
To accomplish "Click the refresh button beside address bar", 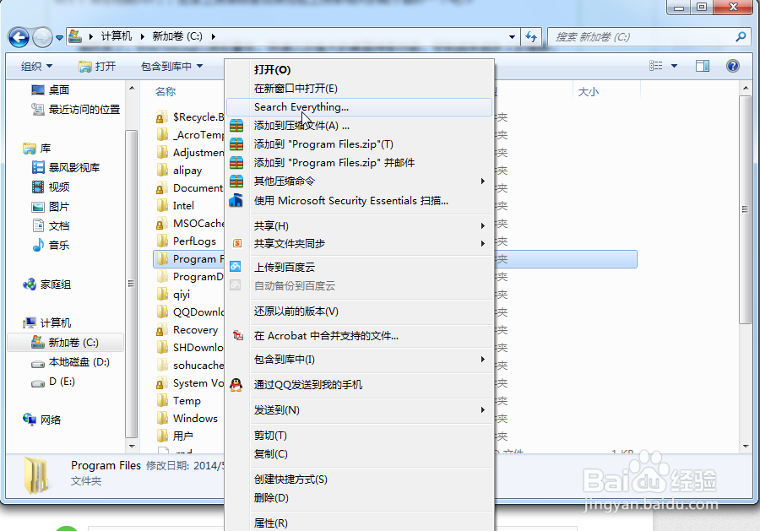I will tap(531, 37).
